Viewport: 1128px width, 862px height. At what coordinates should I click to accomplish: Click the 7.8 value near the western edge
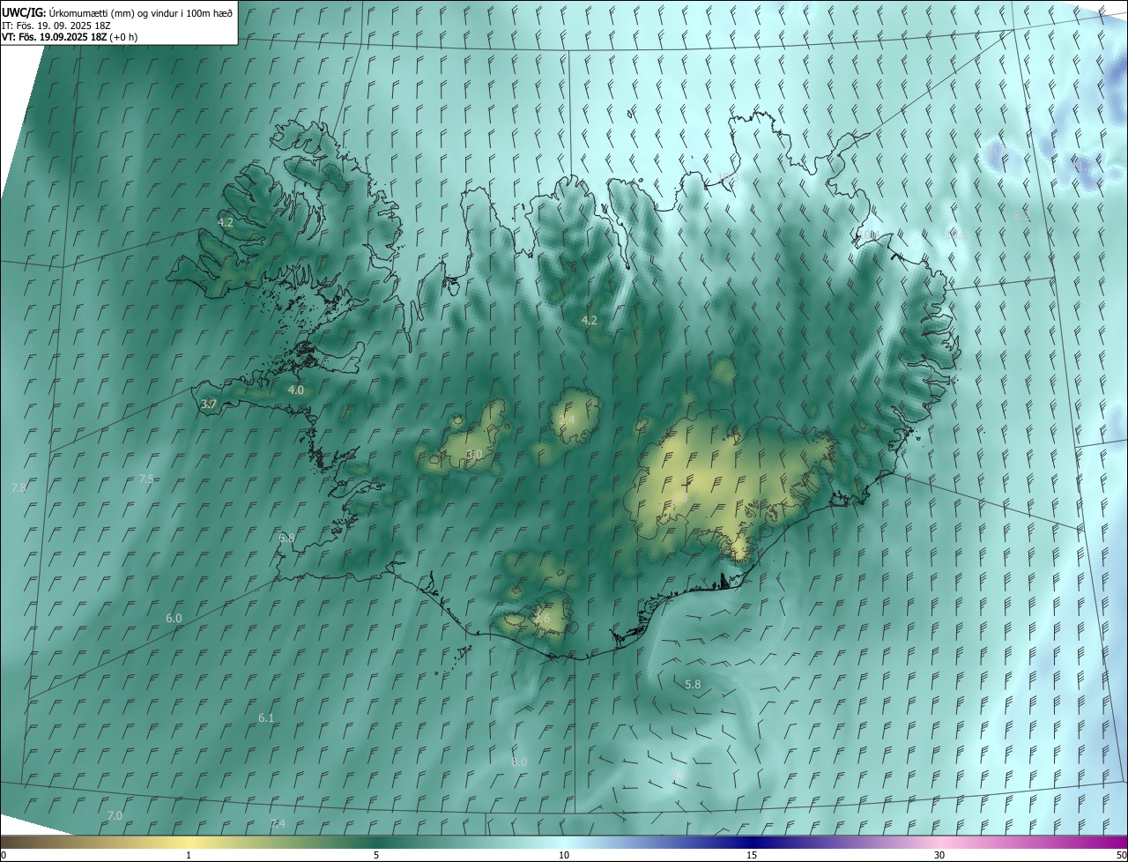pos(19,487)
